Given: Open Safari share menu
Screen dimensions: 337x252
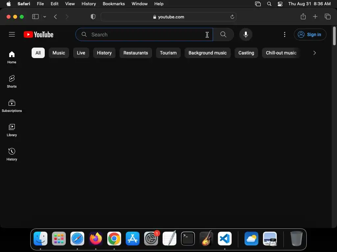Looking at the screenshot, I should point(303,16).
